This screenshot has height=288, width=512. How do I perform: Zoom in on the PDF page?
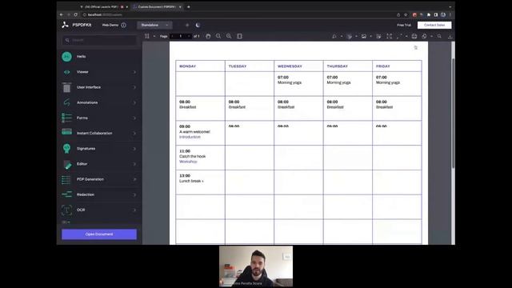point(229,36)
